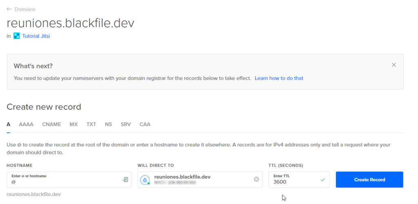Open Learn how to do that link

coord(279,78)
